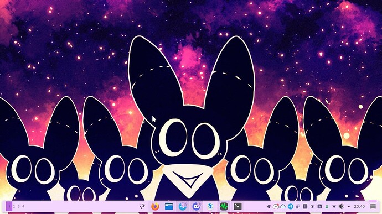Switch to virtual desktop 2
382x214 pixels.
click(14, 206)
